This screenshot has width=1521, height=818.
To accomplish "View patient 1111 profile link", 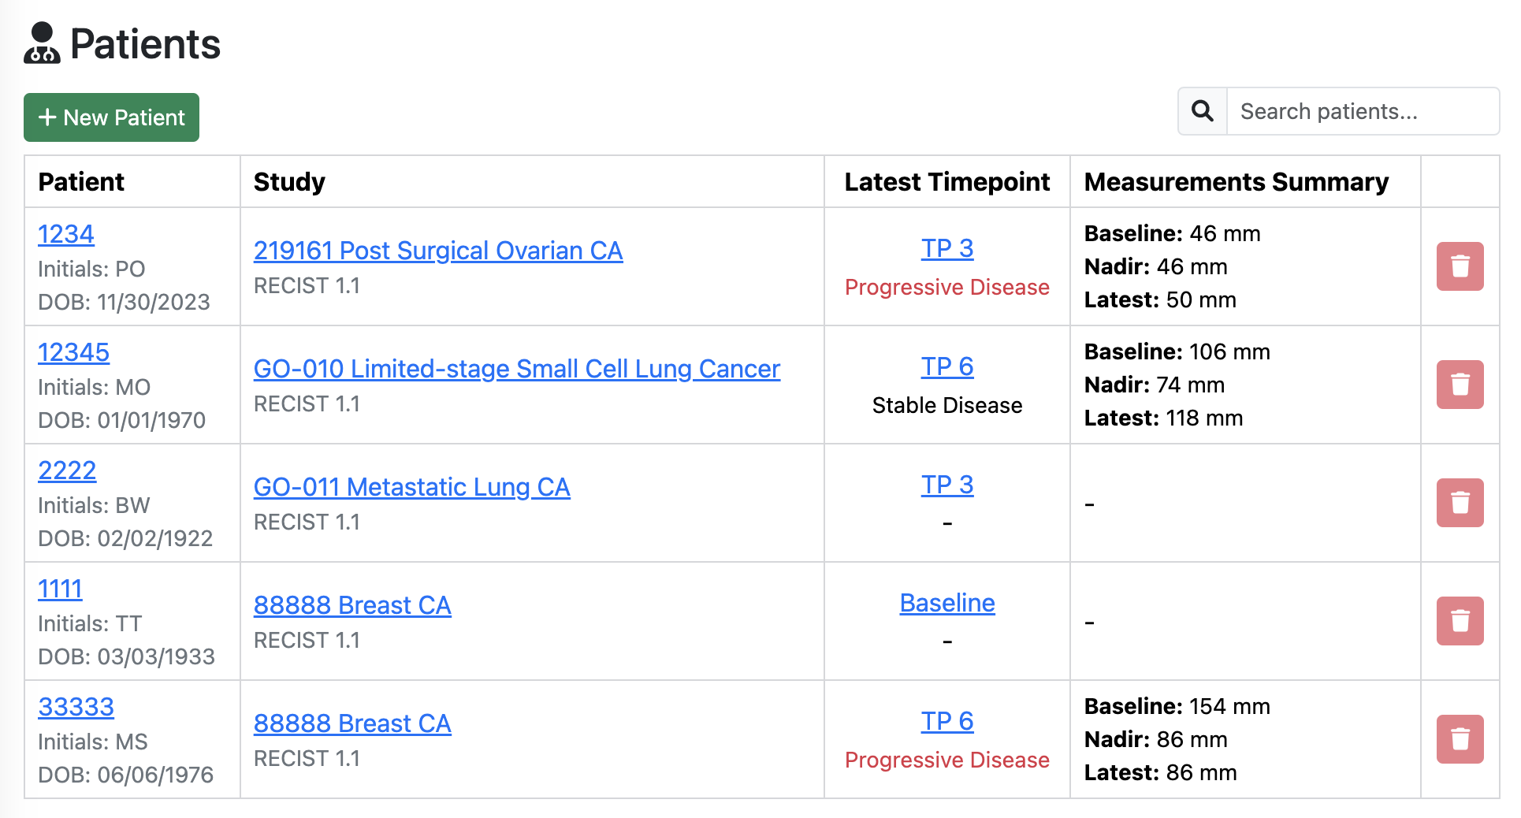I will [x=60, y=589].
